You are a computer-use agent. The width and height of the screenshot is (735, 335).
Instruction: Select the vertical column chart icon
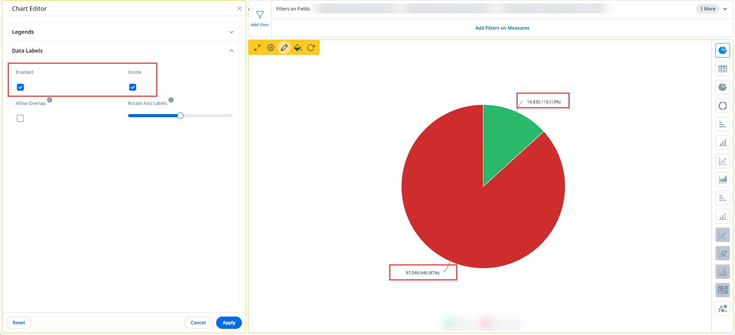tap(723, 143)
